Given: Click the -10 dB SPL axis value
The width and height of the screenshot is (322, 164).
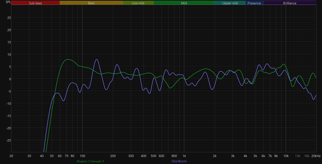Looking at the screenshot, I should click(x=8, y=104).
